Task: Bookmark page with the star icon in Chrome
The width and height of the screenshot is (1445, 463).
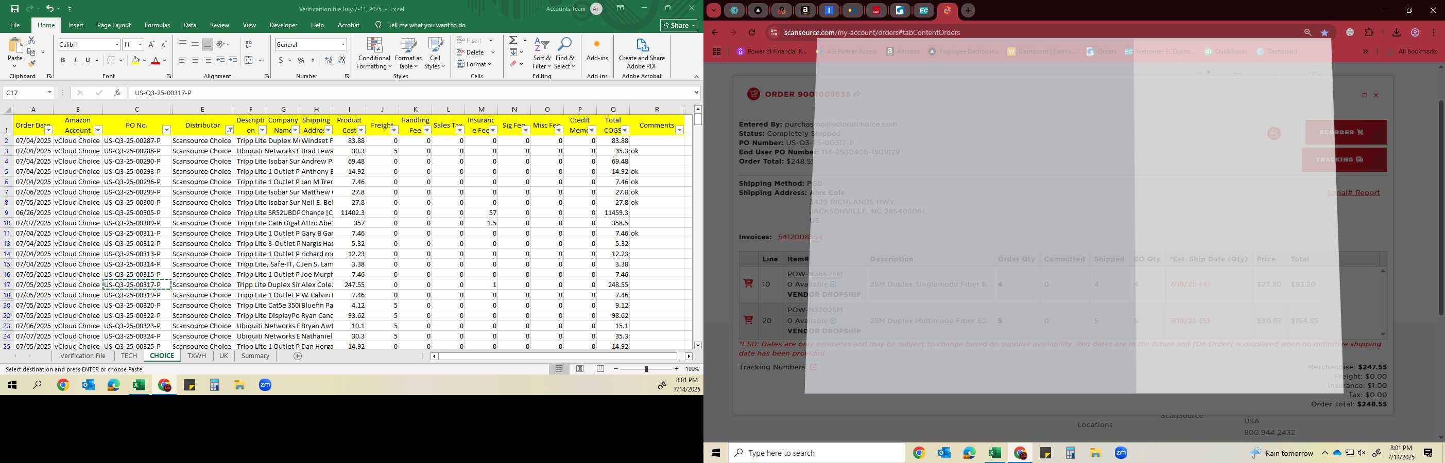Action: (1324, 32)
